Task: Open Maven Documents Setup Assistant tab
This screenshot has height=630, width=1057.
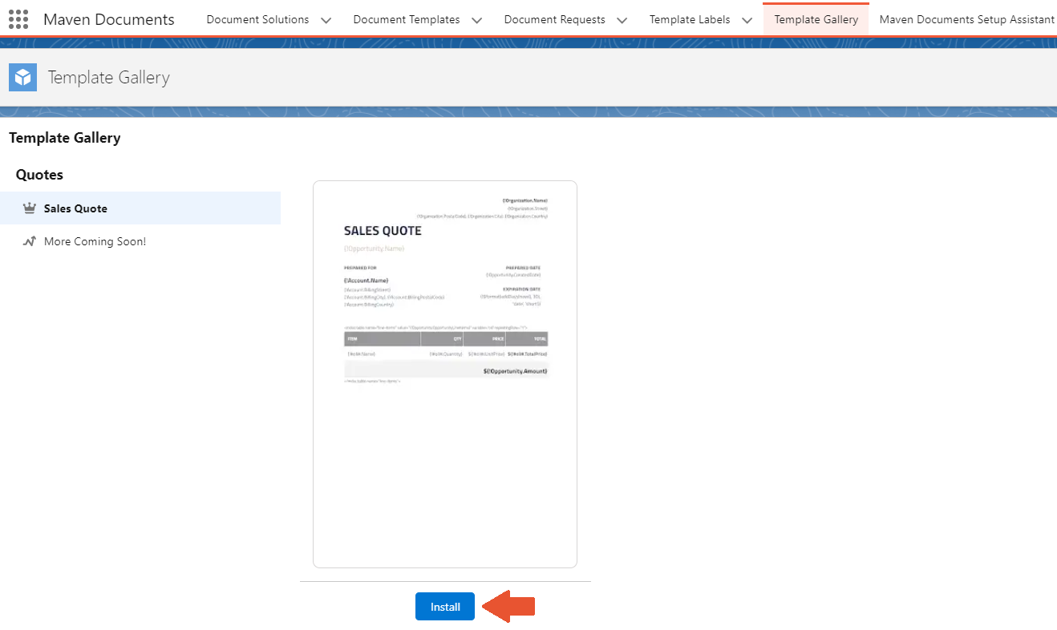Action: (x=966, y=19)
